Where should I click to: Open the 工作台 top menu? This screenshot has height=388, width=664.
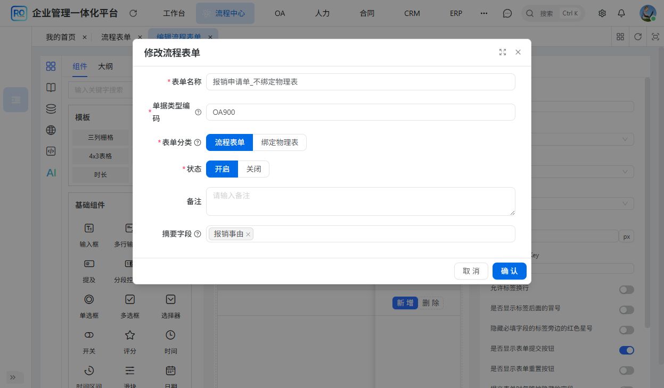(x=174, y=13)
